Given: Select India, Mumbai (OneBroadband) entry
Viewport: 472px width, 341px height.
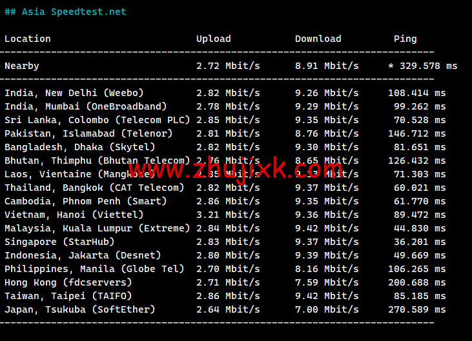Looking at the screenshot, I should (85, 106).
